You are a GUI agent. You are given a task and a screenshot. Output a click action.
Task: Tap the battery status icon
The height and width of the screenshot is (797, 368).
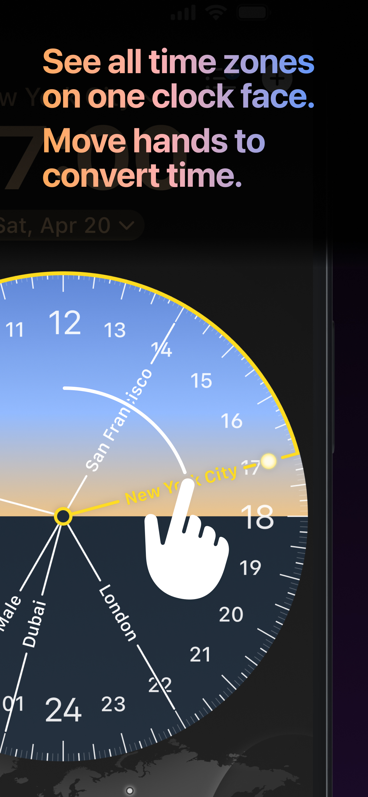253,12
